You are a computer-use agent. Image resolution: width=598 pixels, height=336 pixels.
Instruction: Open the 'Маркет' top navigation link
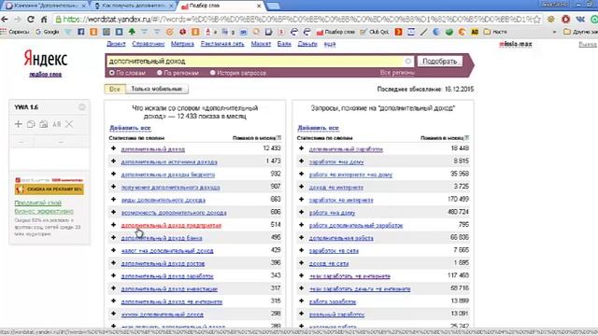(x=261, y=44)
